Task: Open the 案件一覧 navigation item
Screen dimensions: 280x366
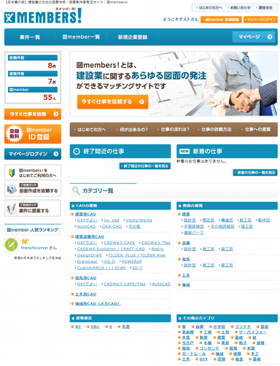Action: pyautogui.click(x=30, y=37)
